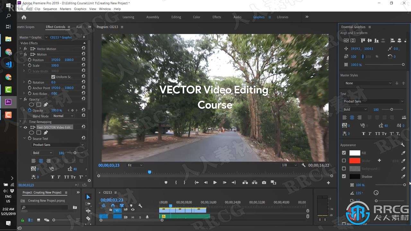The height and width of the screenshot is (231, 411).
Task: Step forward one frame
Action: 224,183
